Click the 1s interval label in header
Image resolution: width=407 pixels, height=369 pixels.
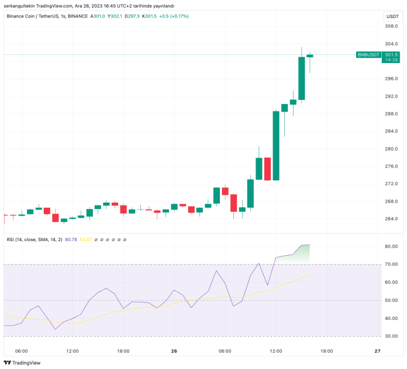[x=64, y=16]
